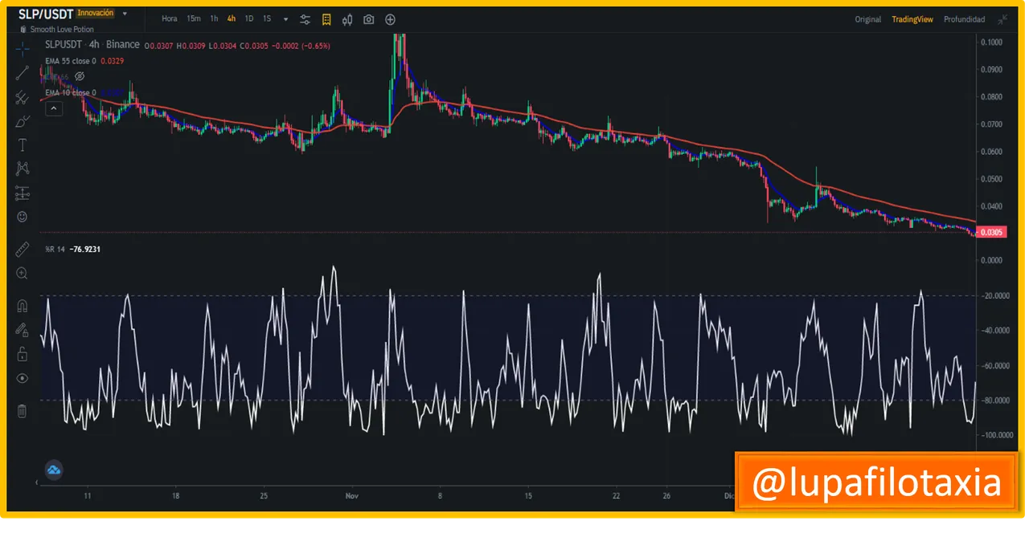The image size is (1029, 533).
Task: Open the emoji icons tool
Action: tap(23, 217)
